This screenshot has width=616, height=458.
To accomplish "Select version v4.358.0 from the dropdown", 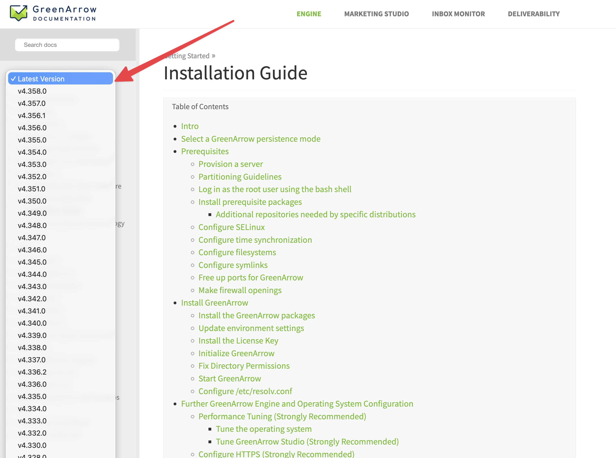I will pyautogui.click(x=32, y=91).
